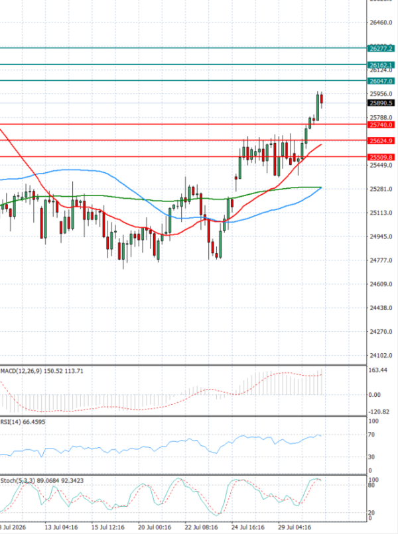This screenshot has width=398, height=534.
Task: Select the 29 Jul 04:16 time label
Action: pyautogui.click(x=295, y=527)
